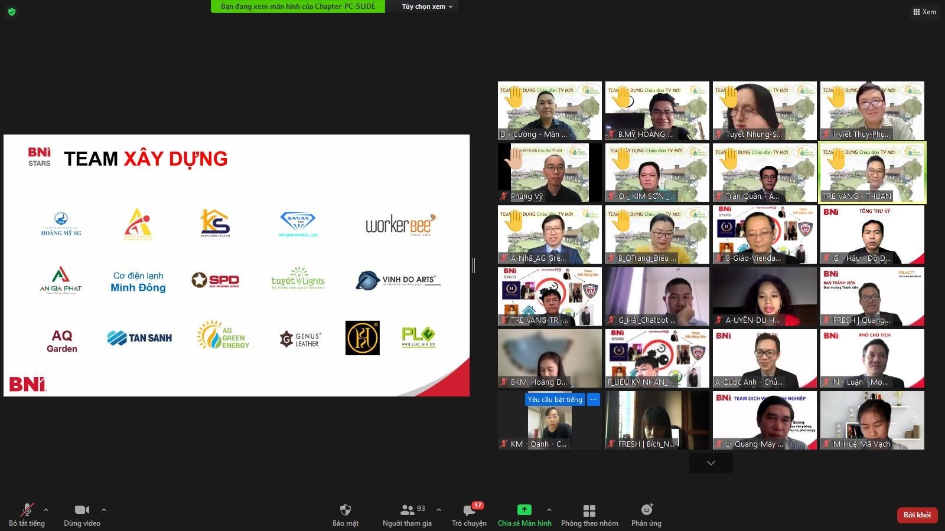945x531 pixels.
Task: Select Trần Quân video tile
Action: tap(765, 172)
